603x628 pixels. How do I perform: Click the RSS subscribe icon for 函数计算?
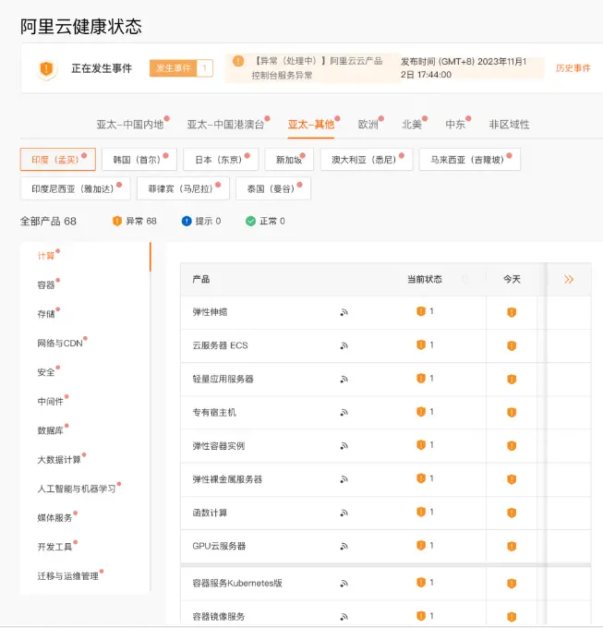coord(344,513)
